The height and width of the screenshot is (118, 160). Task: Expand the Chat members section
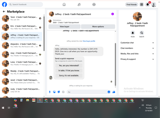click(137, 48)
